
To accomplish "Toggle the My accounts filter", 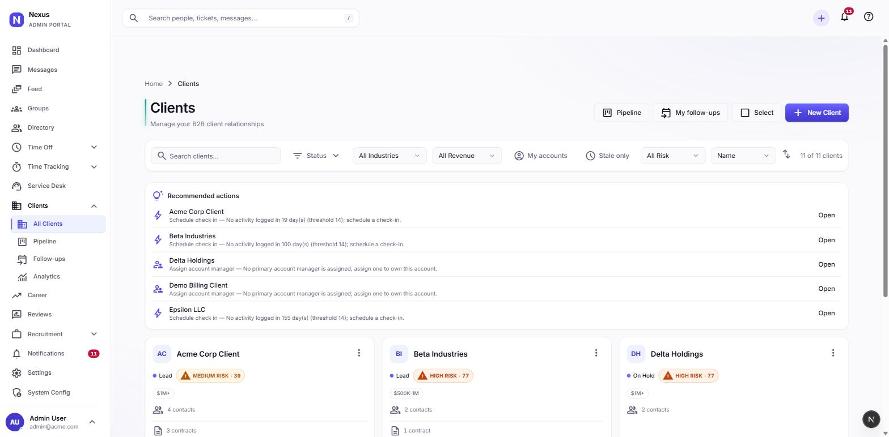I will tap(540, 156).
